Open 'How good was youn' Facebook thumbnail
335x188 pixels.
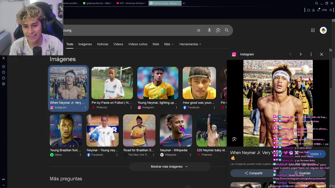[199, 83]
